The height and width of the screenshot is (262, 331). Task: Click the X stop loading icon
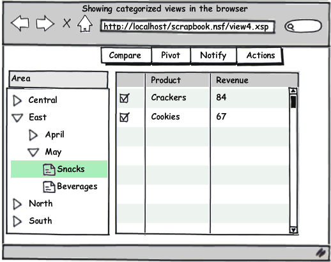(66, 23)
